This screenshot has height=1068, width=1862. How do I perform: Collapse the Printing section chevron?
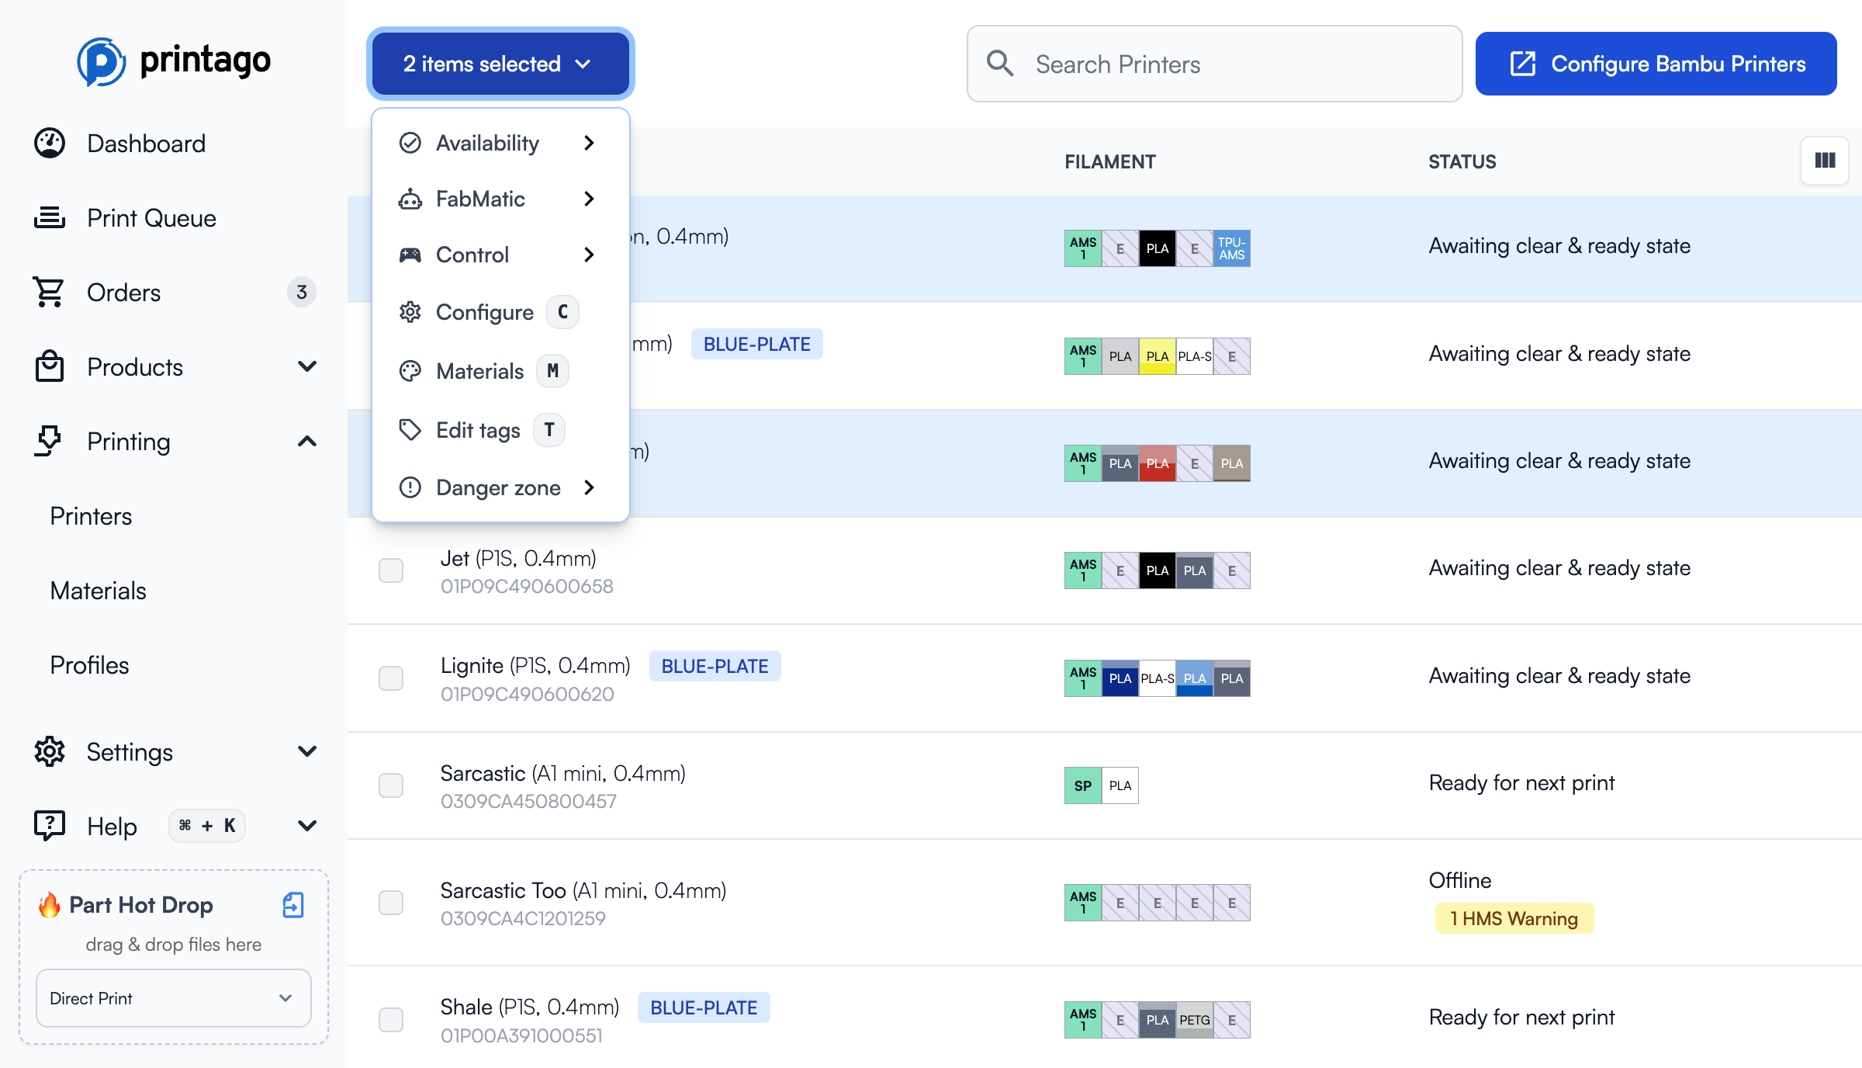point(307,441)
